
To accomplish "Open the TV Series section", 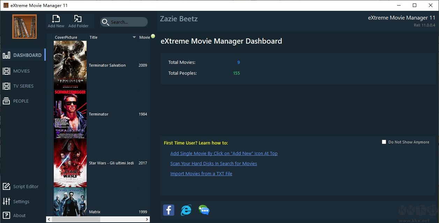I will [x=7, y=86].
